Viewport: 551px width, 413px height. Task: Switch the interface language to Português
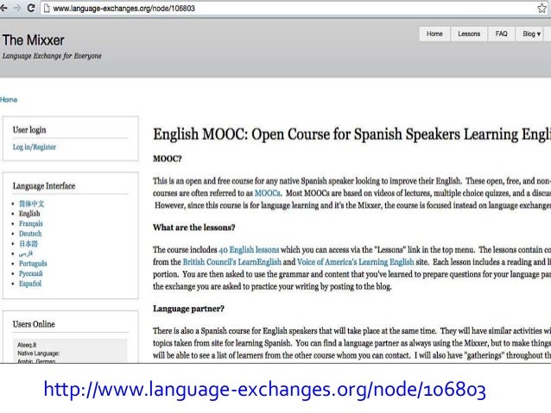(x=33, y=264)
